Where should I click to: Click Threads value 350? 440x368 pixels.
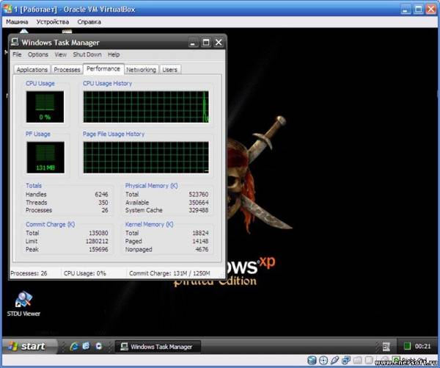tap(103, 203)
